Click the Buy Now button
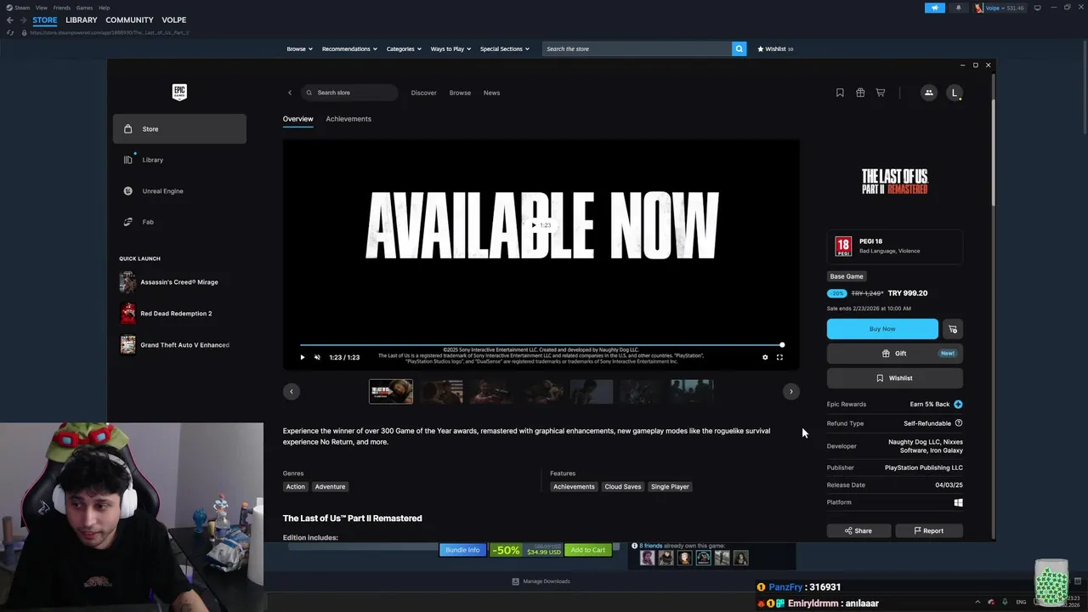This screenshot has height=612, width=1088. [882, 329]
